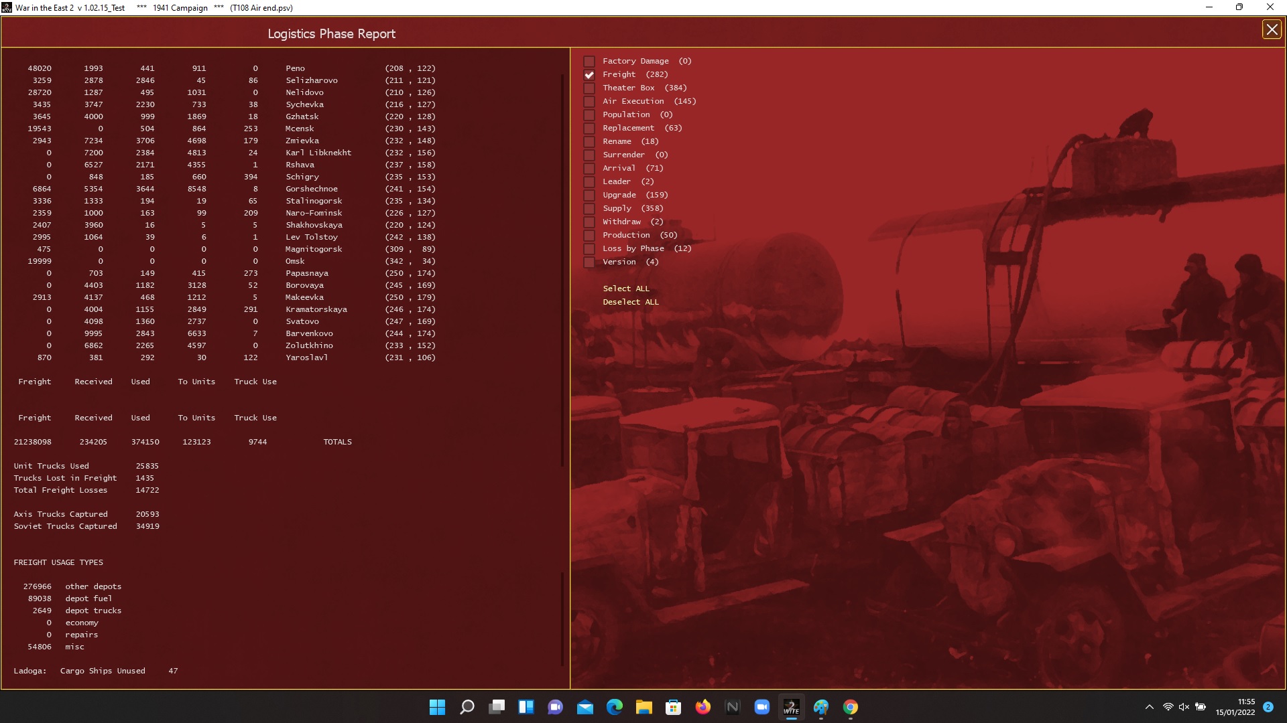Select Karl Libknekht in the freight list

[x=318, y=153]
